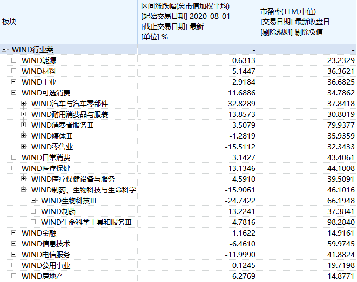The height and width of the screenshot is (282, 357).
Task: Select WIND医疗保健 row label
Action: 46,168
